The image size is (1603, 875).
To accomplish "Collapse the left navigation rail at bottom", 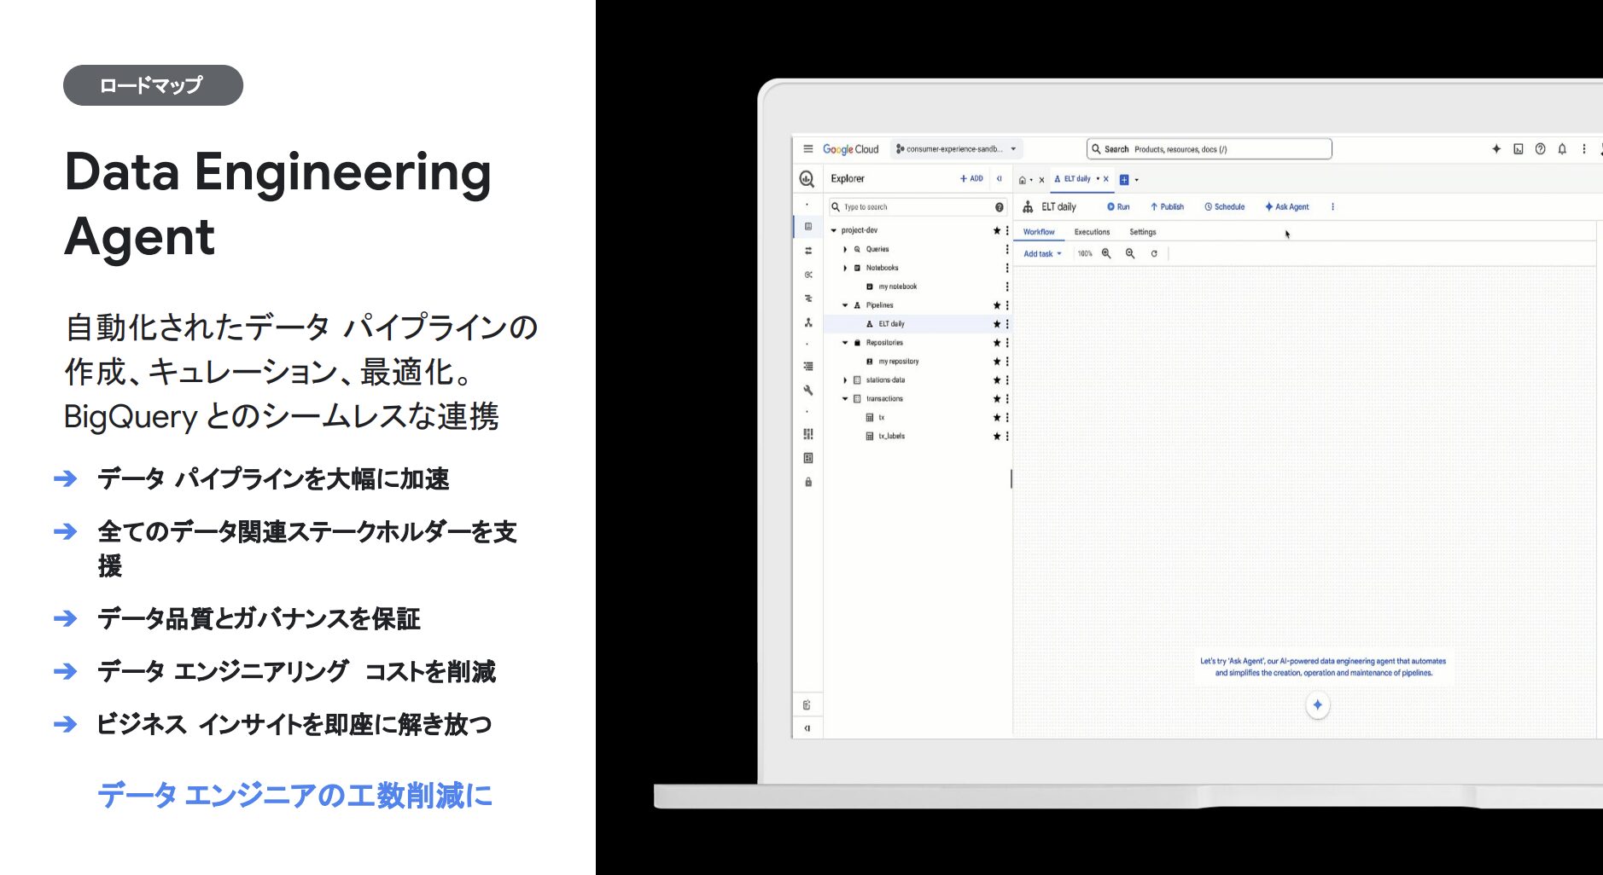I will click(x=807, y=728).
